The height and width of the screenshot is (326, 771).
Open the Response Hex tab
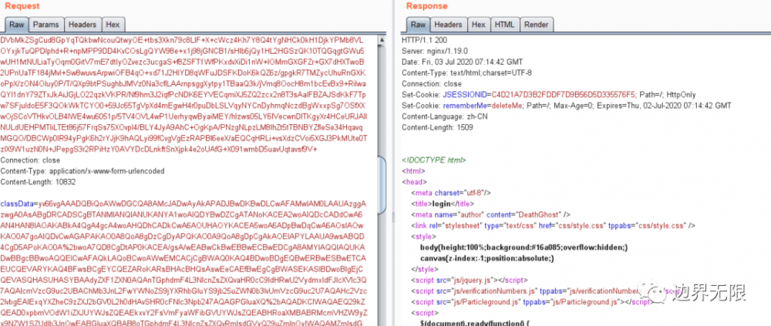[479, 25]
